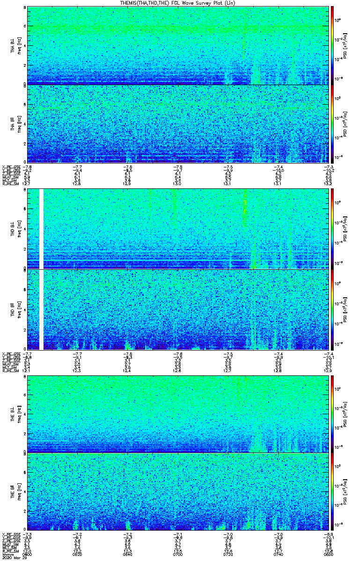Click the "THE B∥ freq [Hz]" axis label

[15, 492]
